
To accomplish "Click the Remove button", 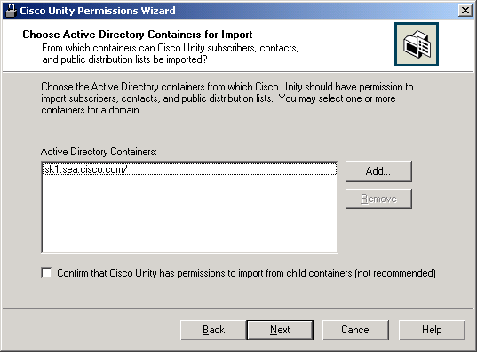I will coord(378,199).
